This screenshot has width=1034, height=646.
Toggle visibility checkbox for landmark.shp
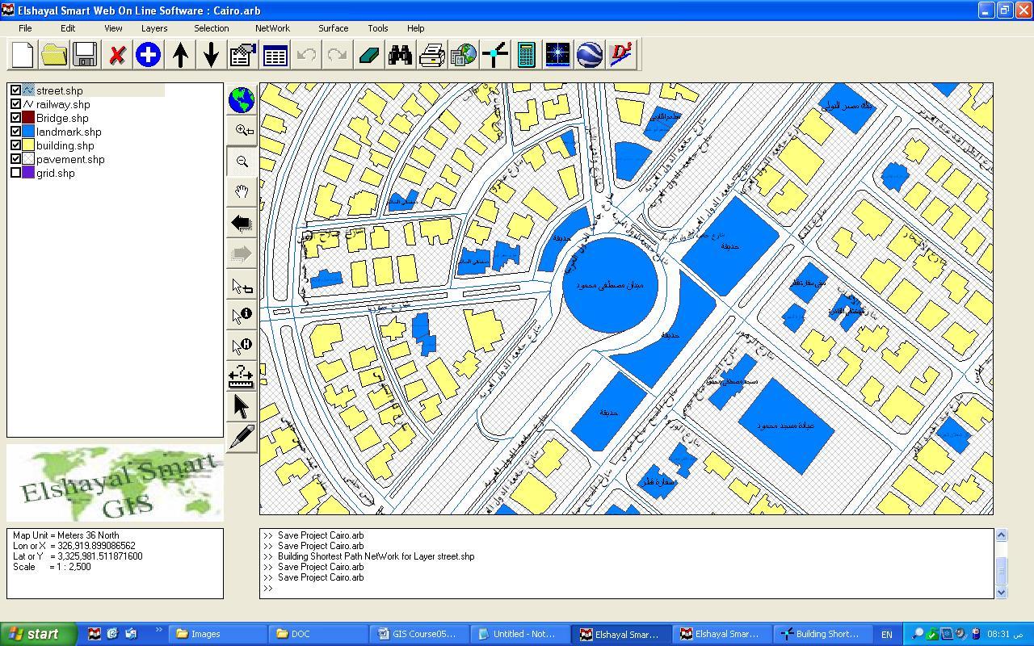15,132
